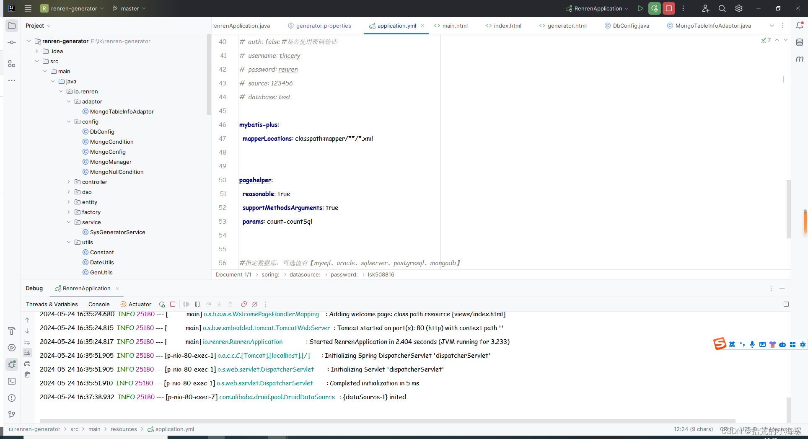Expand the .idea folder

click(37, 51)
